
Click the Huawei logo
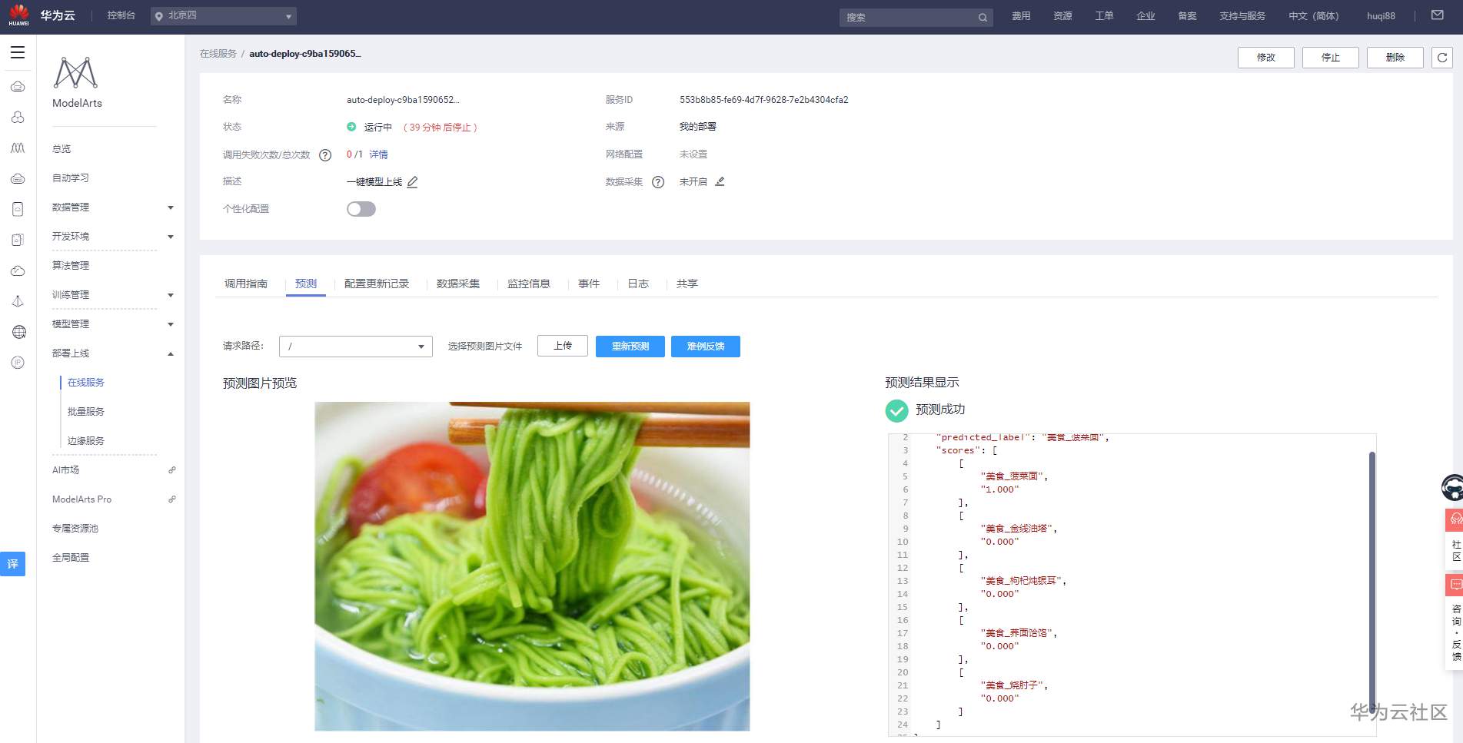tap(18, 15)
